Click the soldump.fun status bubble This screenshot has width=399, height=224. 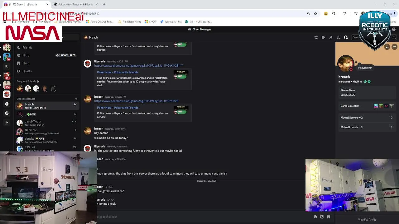tap(365, 68)
